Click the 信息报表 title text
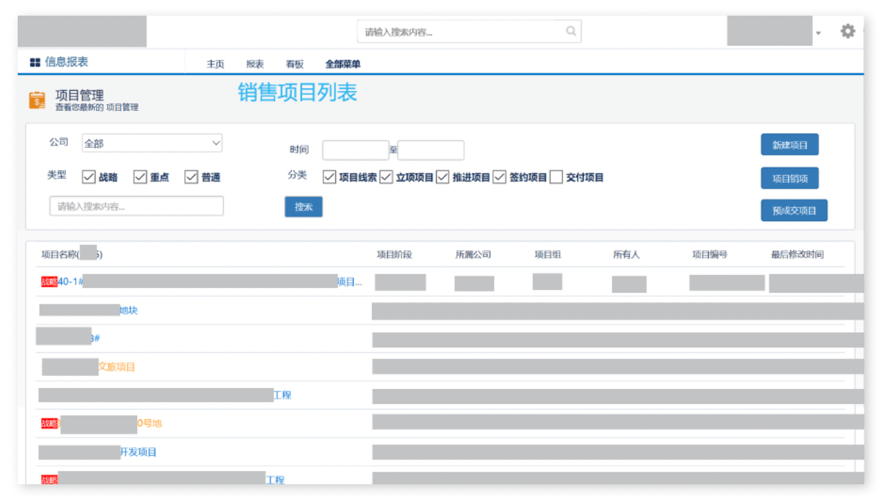 coord(67,62)
